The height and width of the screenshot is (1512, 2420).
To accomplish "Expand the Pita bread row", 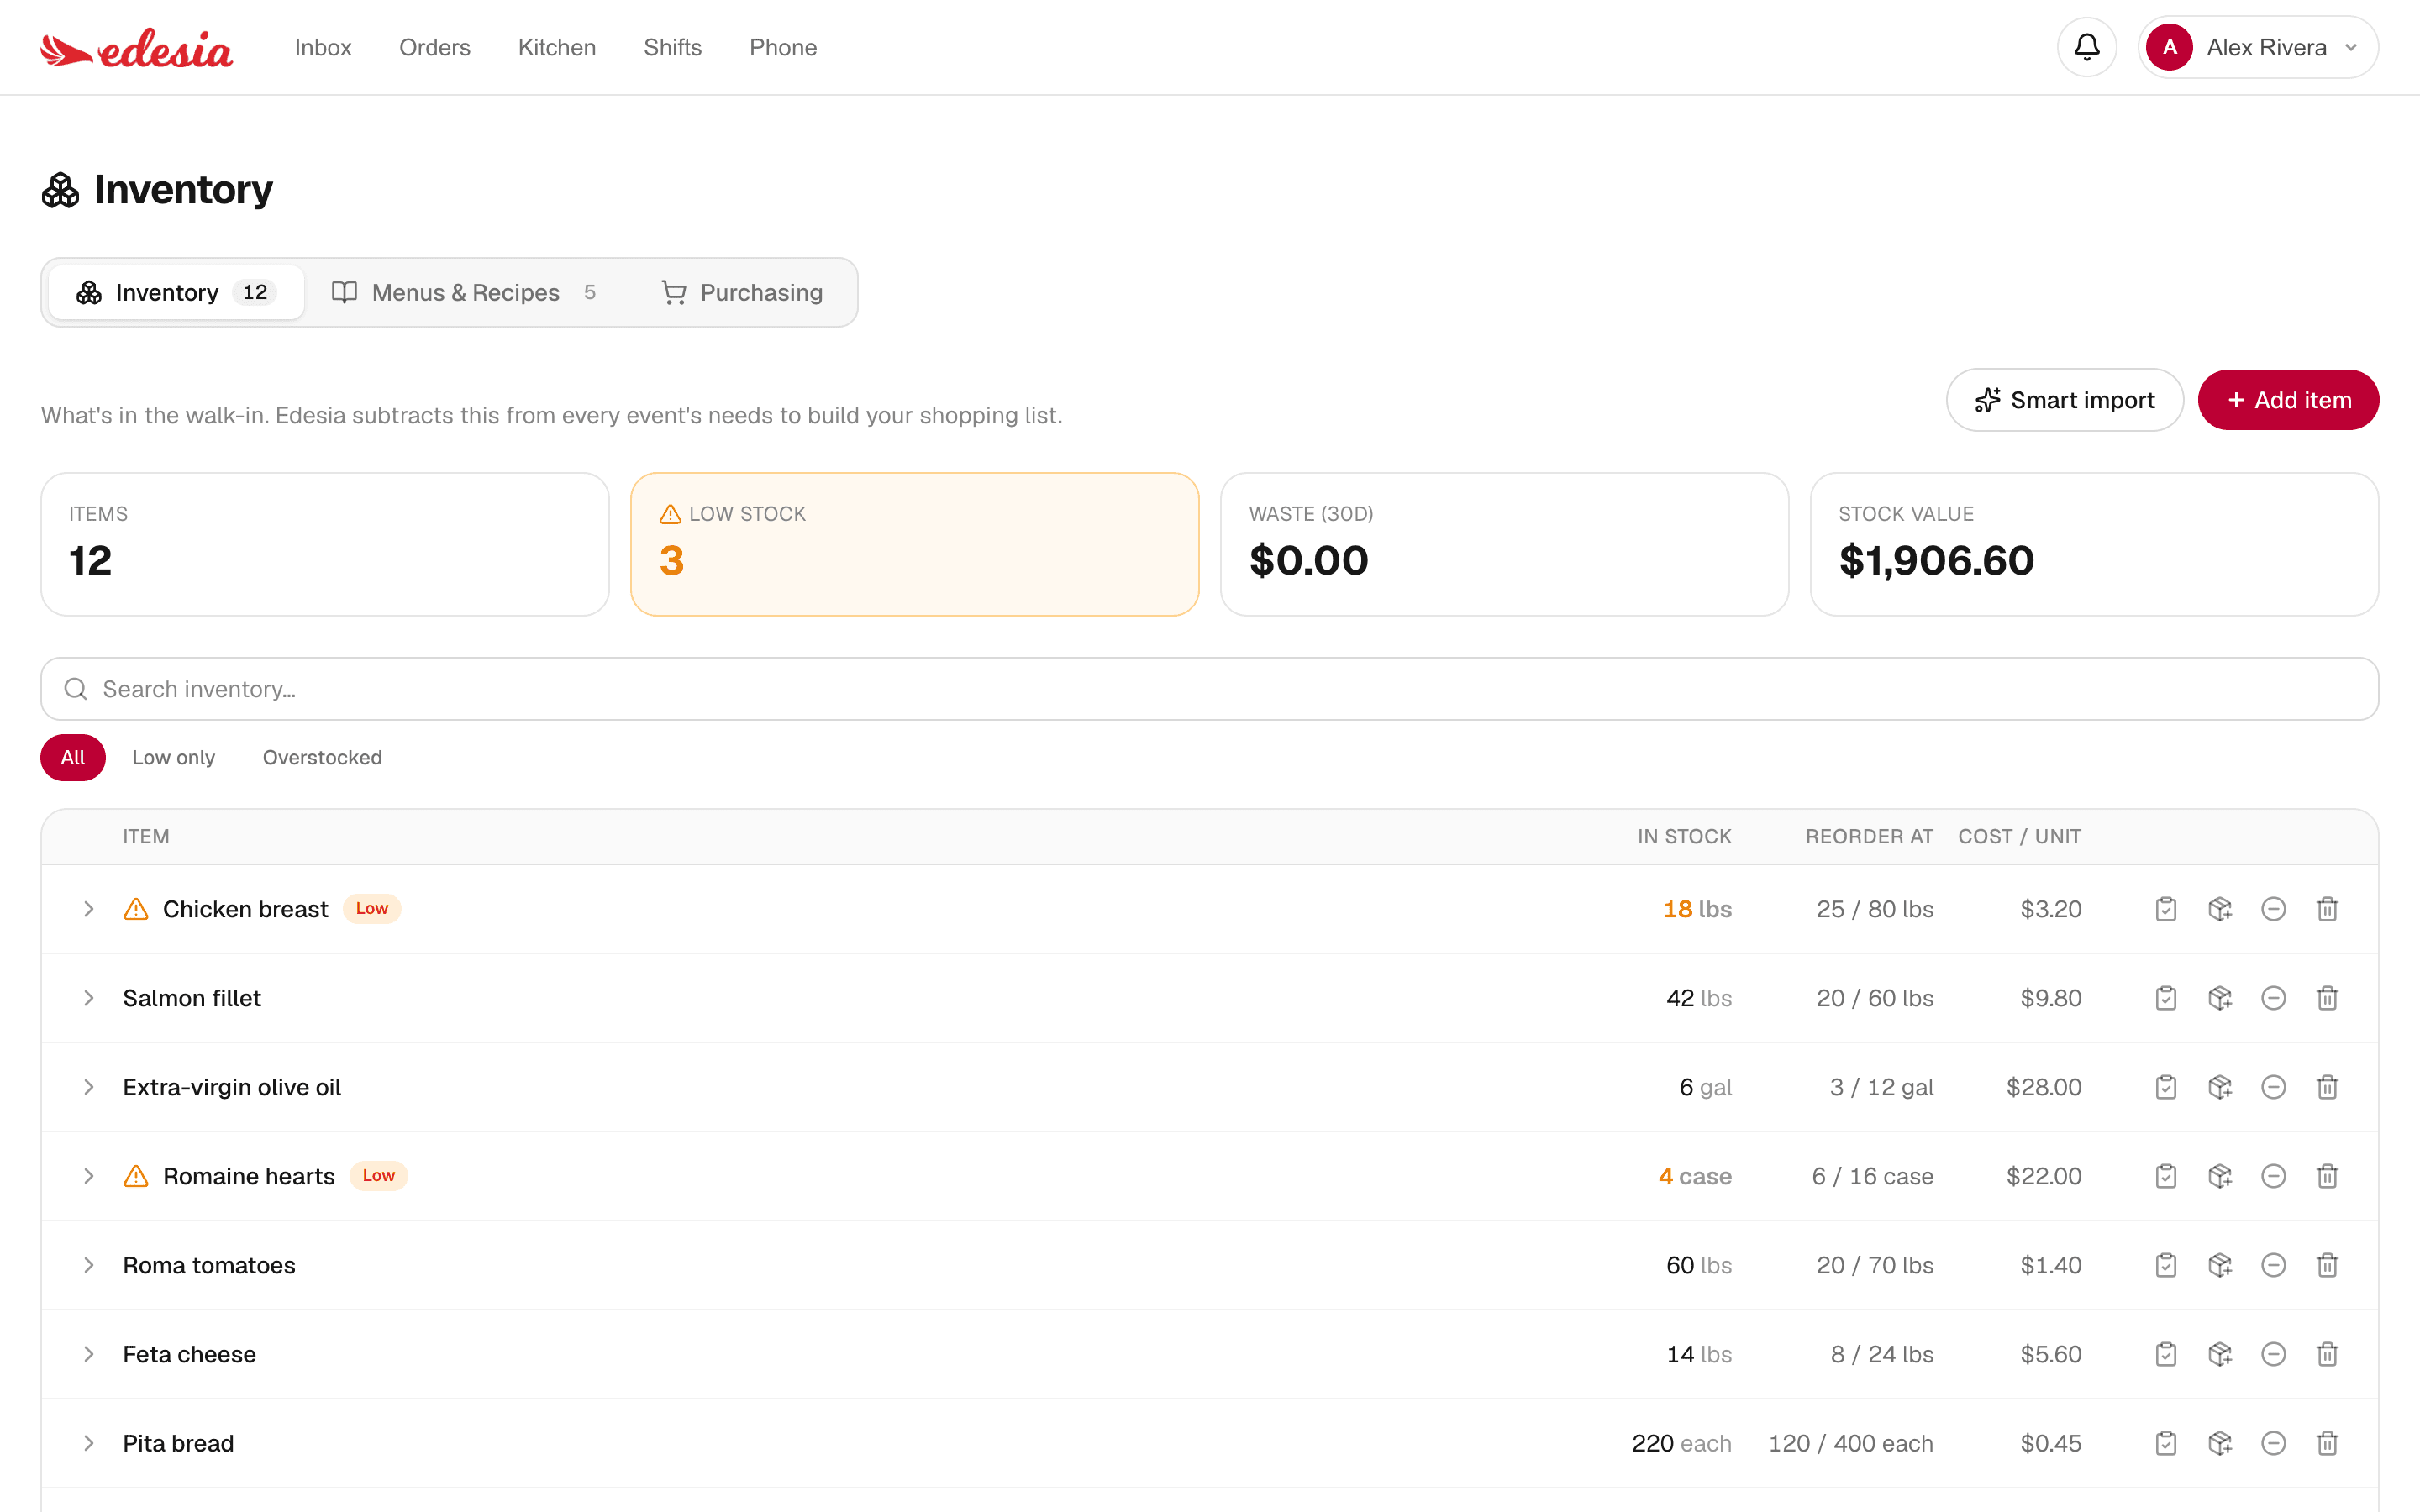I will click(89, 1443).
